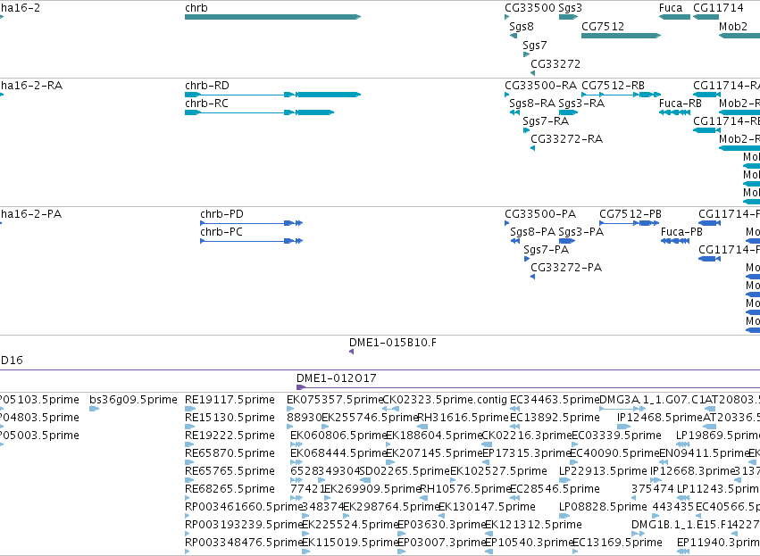Image resolution: width=760 pixels, height=556 pixels.
Task: Select the DME1-015B10.F feature label
Action: point(393,343)
